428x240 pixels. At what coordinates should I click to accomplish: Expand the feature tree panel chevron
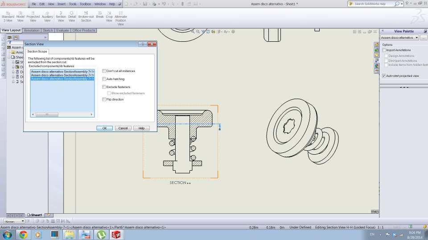coord(45,37)
